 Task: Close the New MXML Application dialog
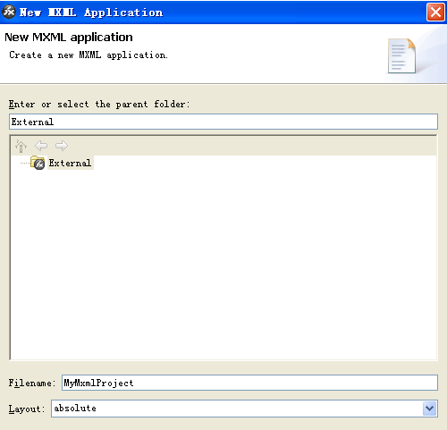[x=435, y=13]
